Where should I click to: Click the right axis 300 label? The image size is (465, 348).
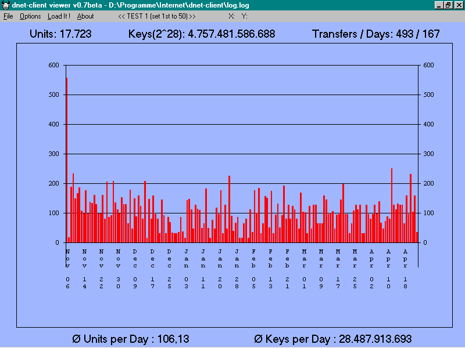coord(428,154)
